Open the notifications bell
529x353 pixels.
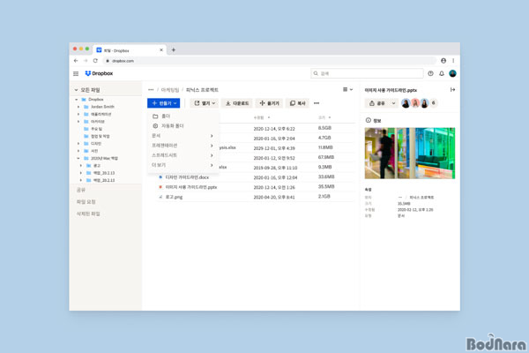(x=442, y=73)
